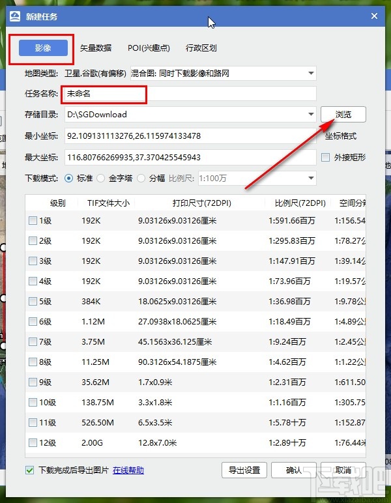This screenshot has height=503, width=391.
Task: Close the 新建任务 dialog
Action: [x=374, y=16]
